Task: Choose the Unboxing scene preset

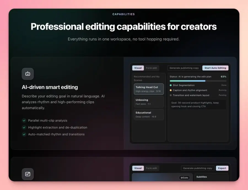Action: [149, 102]
